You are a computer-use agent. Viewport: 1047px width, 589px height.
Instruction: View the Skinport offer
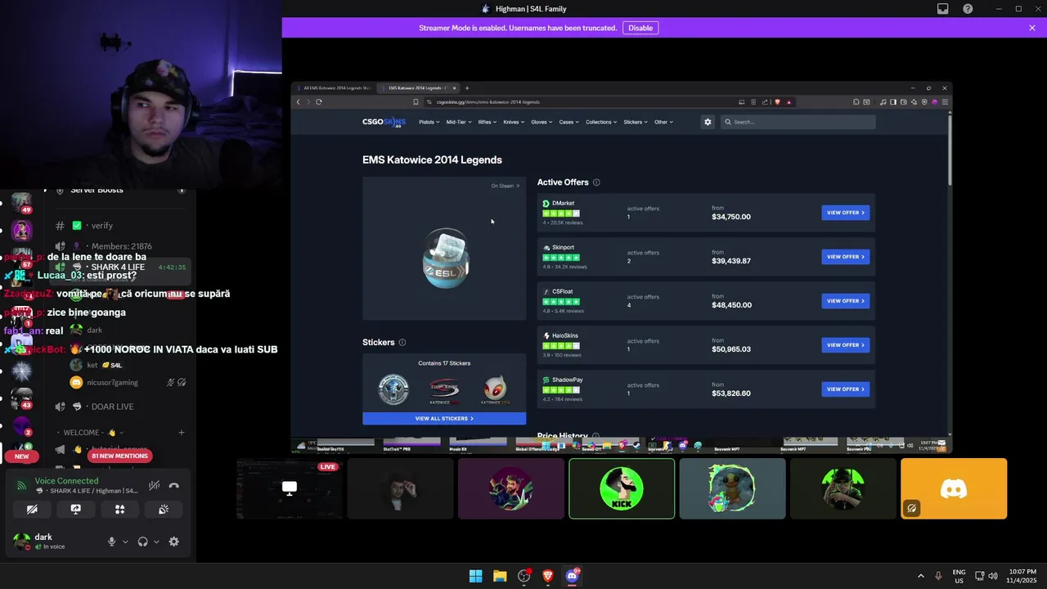846,257
